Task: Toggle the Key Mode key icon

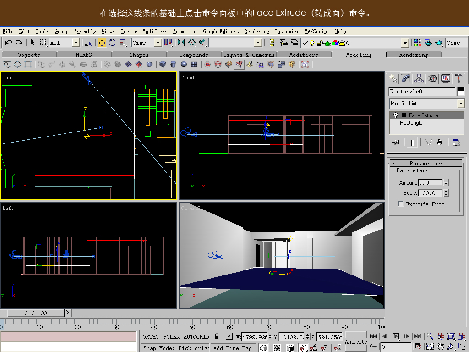Action: [373, 346]
